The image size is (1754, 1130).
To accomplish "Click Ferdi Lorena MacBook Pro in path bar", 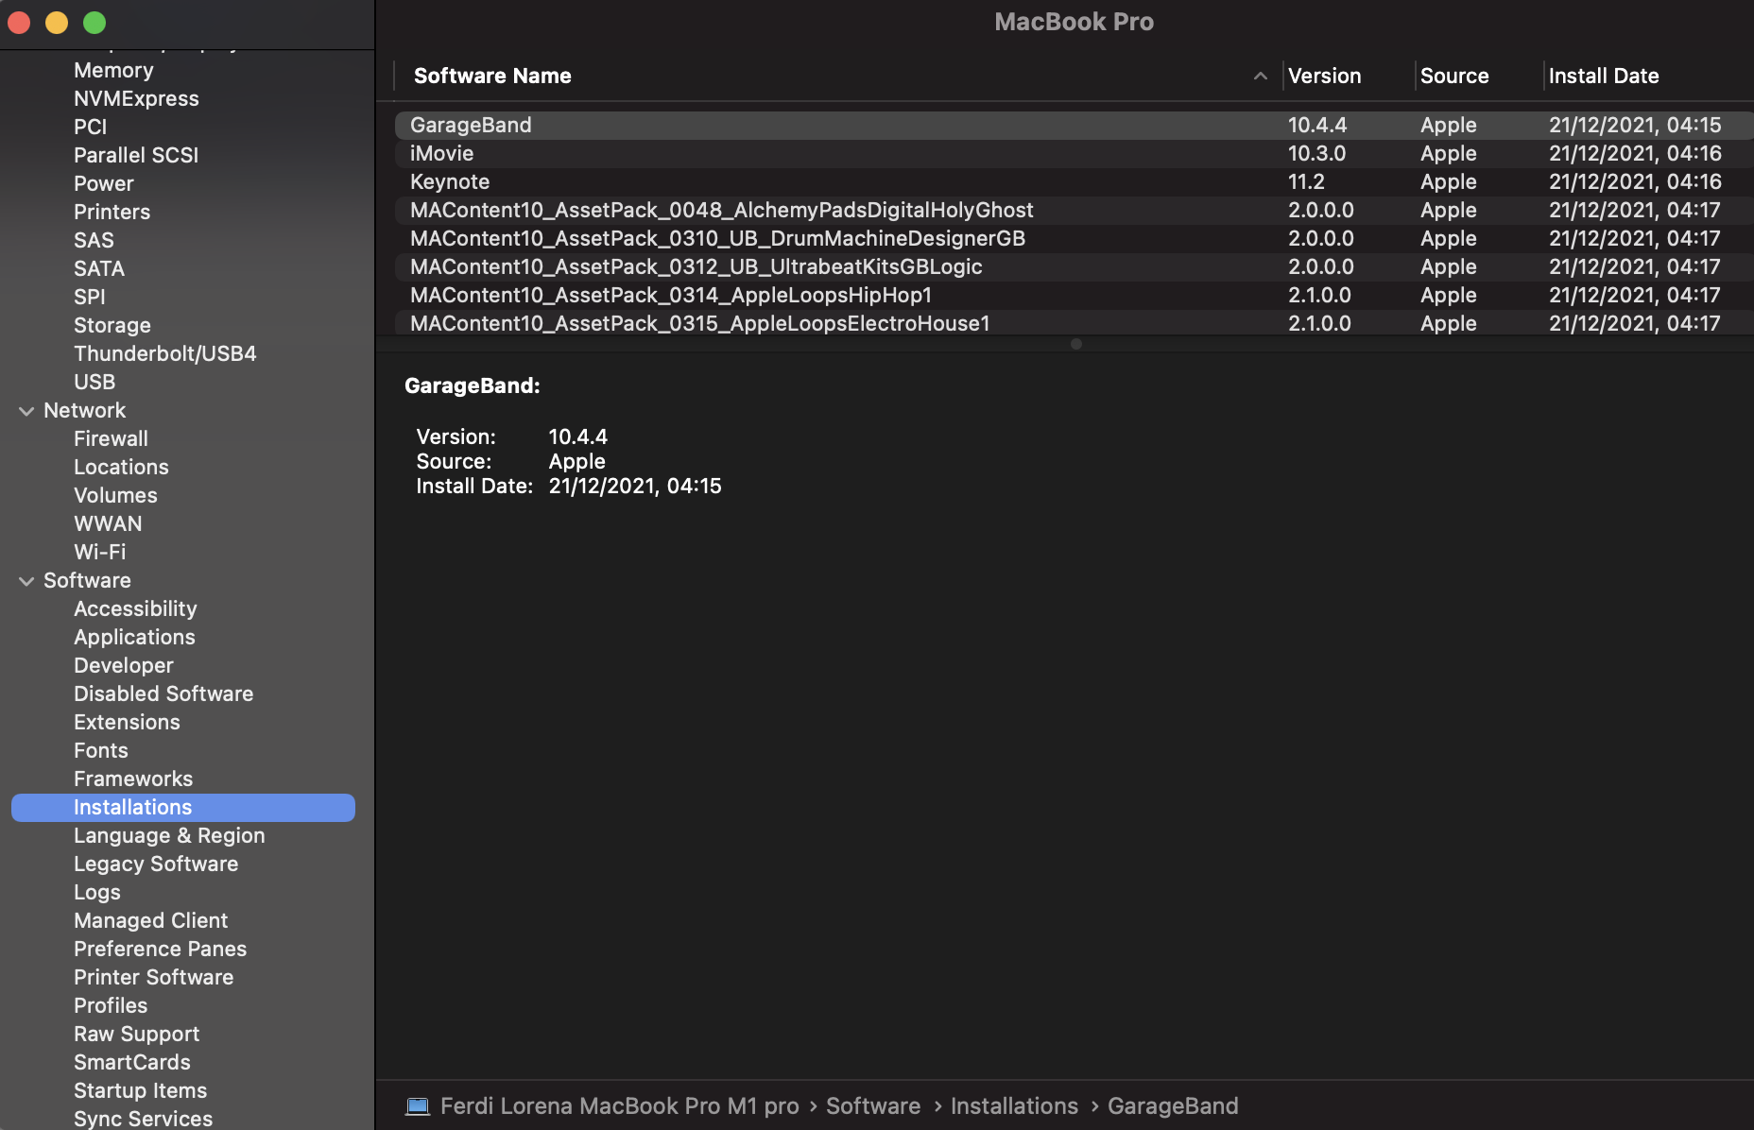I will [620, 1106].
